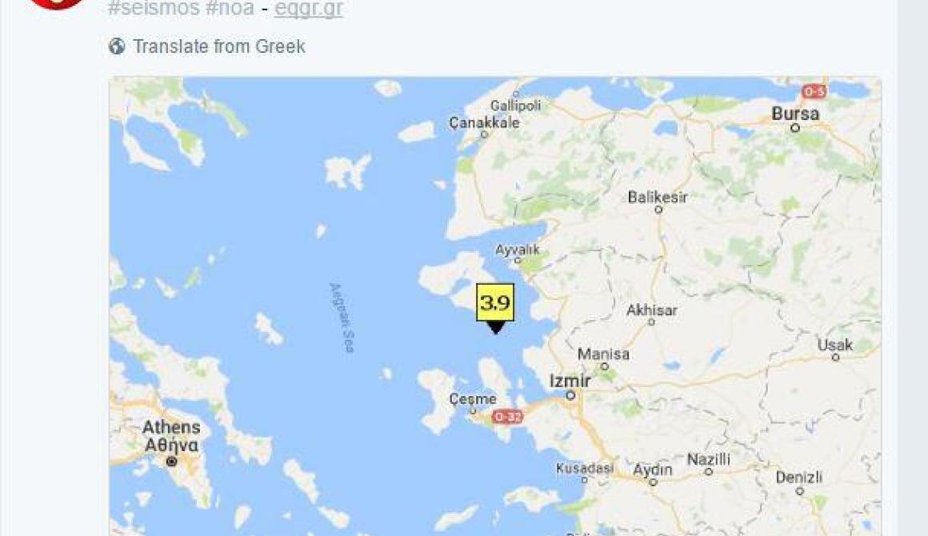928x536 pixels.
Task: Click the Aegean Sea label
Action: 342,318
